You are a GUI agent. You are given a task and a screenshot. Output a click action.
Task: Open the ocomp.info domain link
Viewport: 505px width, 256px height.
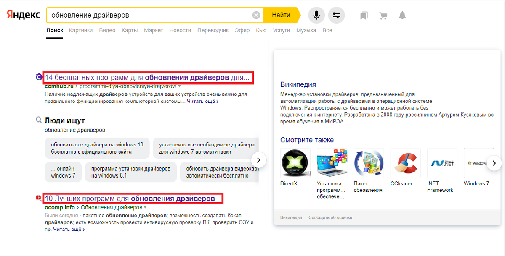tap(60, 207)
